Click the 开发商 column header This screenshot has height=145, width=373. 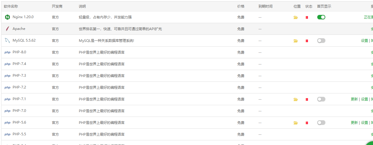point(57,6)
